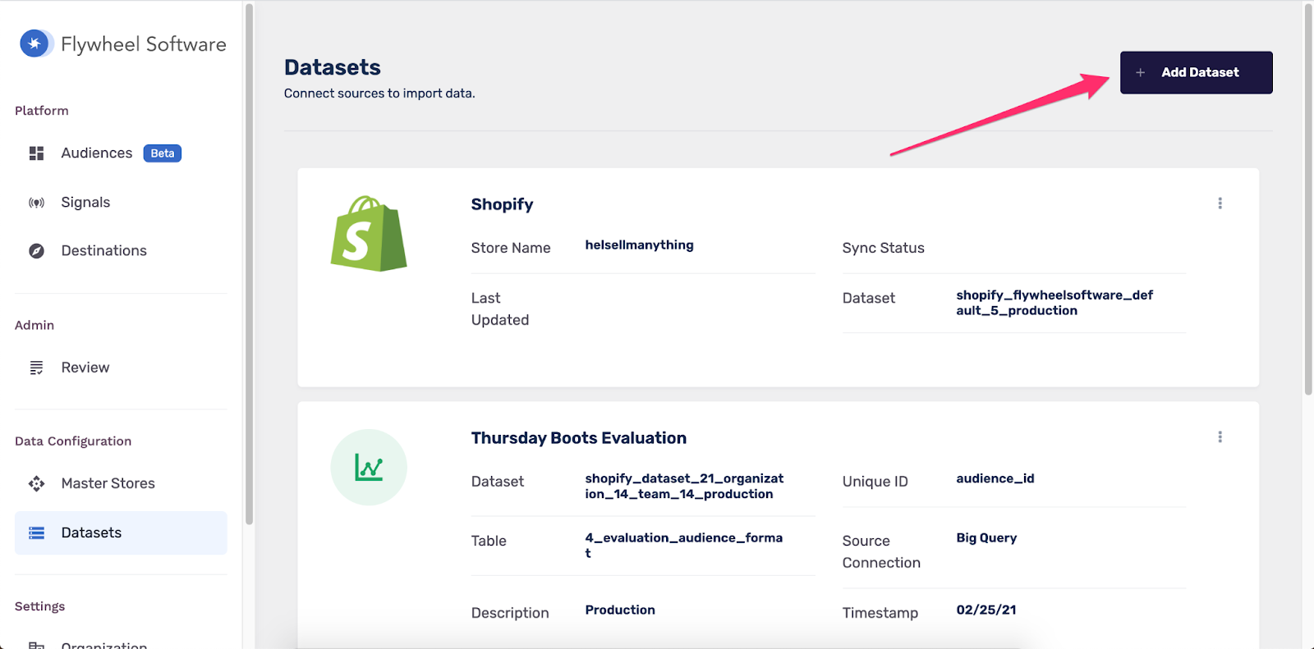Select Datasets in the sidebar
The height and width of the screenshot is (649, 1314).
point(121,533)
